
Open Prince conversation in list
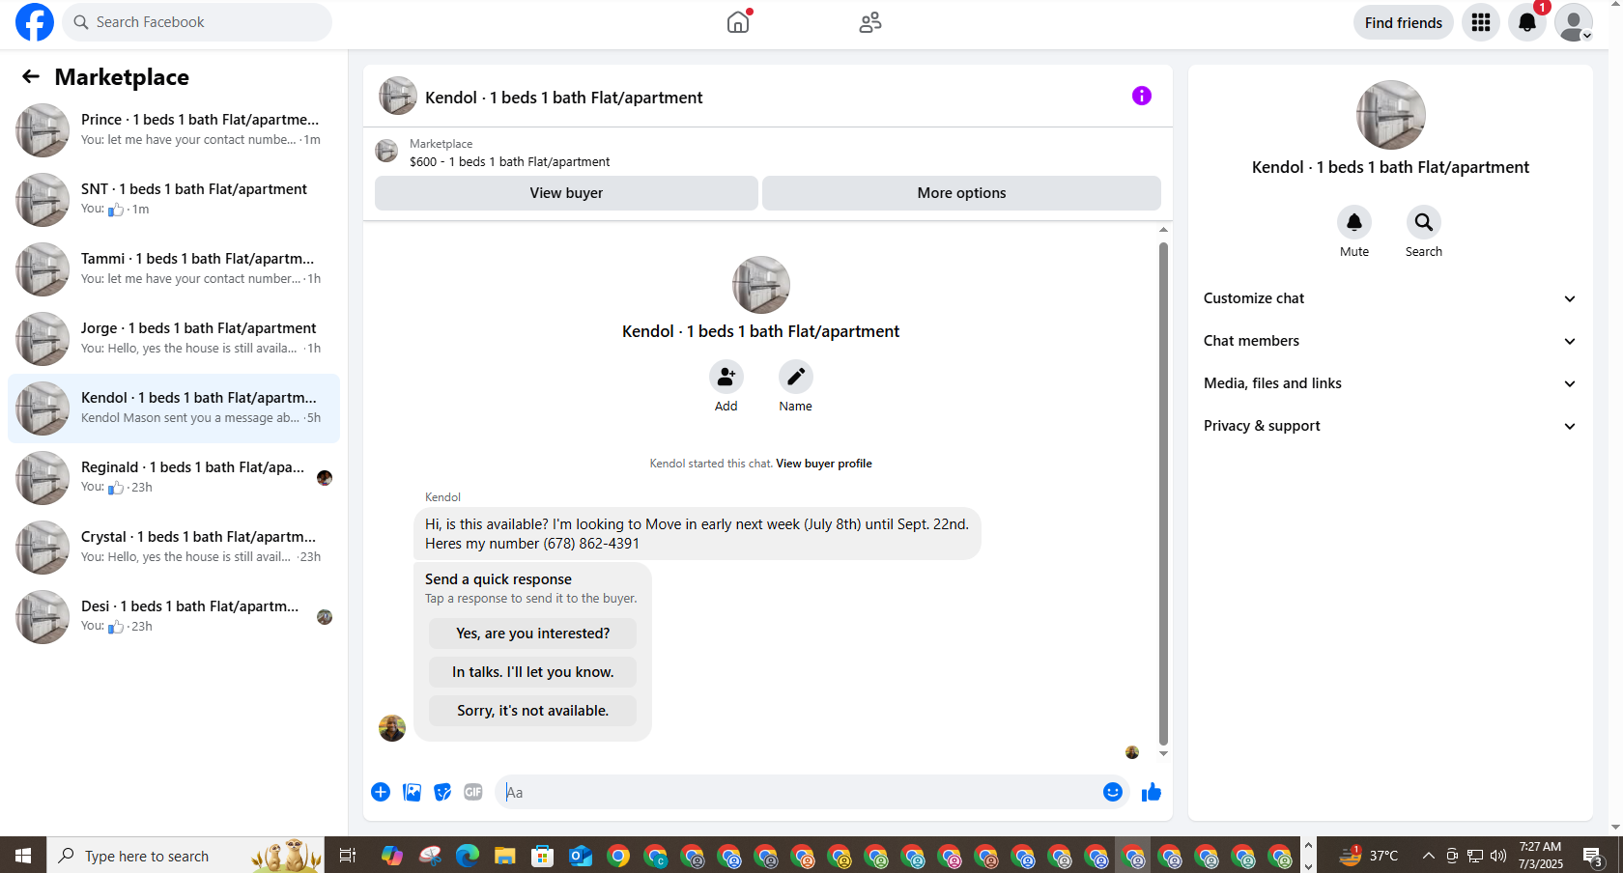174,130
